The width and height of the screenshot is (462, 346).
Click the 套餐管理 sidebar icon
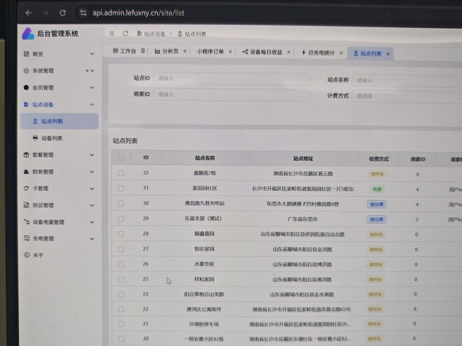pos(26,155)
